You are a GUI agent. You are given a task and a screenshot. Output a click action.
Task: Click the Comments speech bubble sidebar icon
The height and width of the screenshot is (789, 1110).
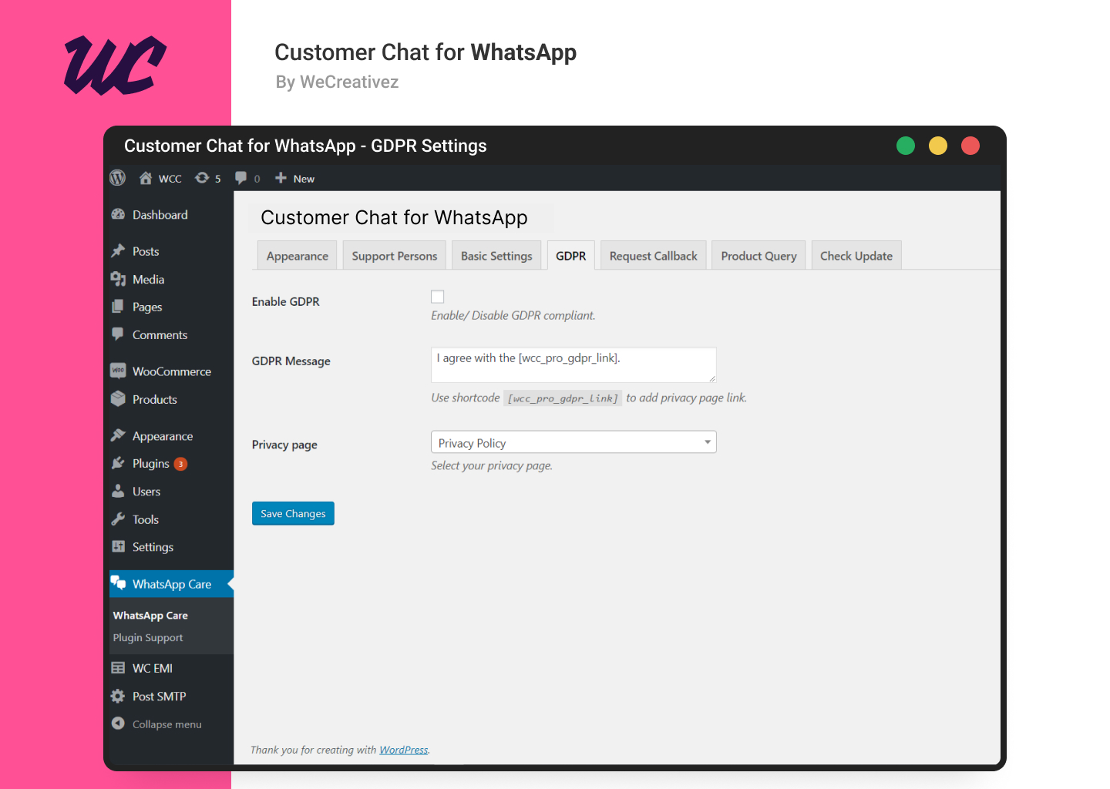click(118, 334)
